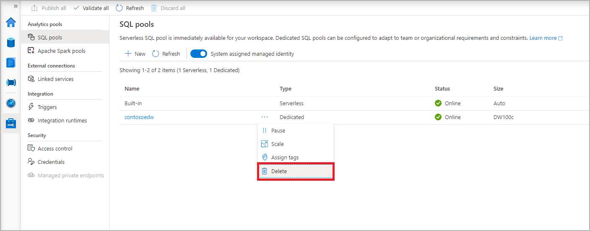Screen dimensions: 590x231
Task: Open the Monitor hub gauge icon
Action: tap(11, 103)
